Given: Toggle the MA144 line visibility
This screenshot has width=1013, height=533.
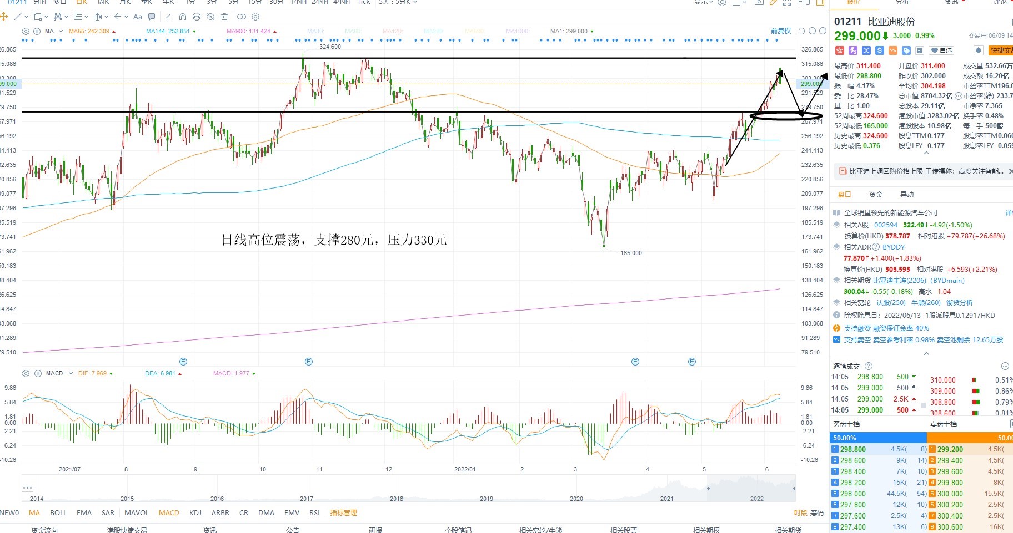Looking at the screenshot, I should click(171, 31).
